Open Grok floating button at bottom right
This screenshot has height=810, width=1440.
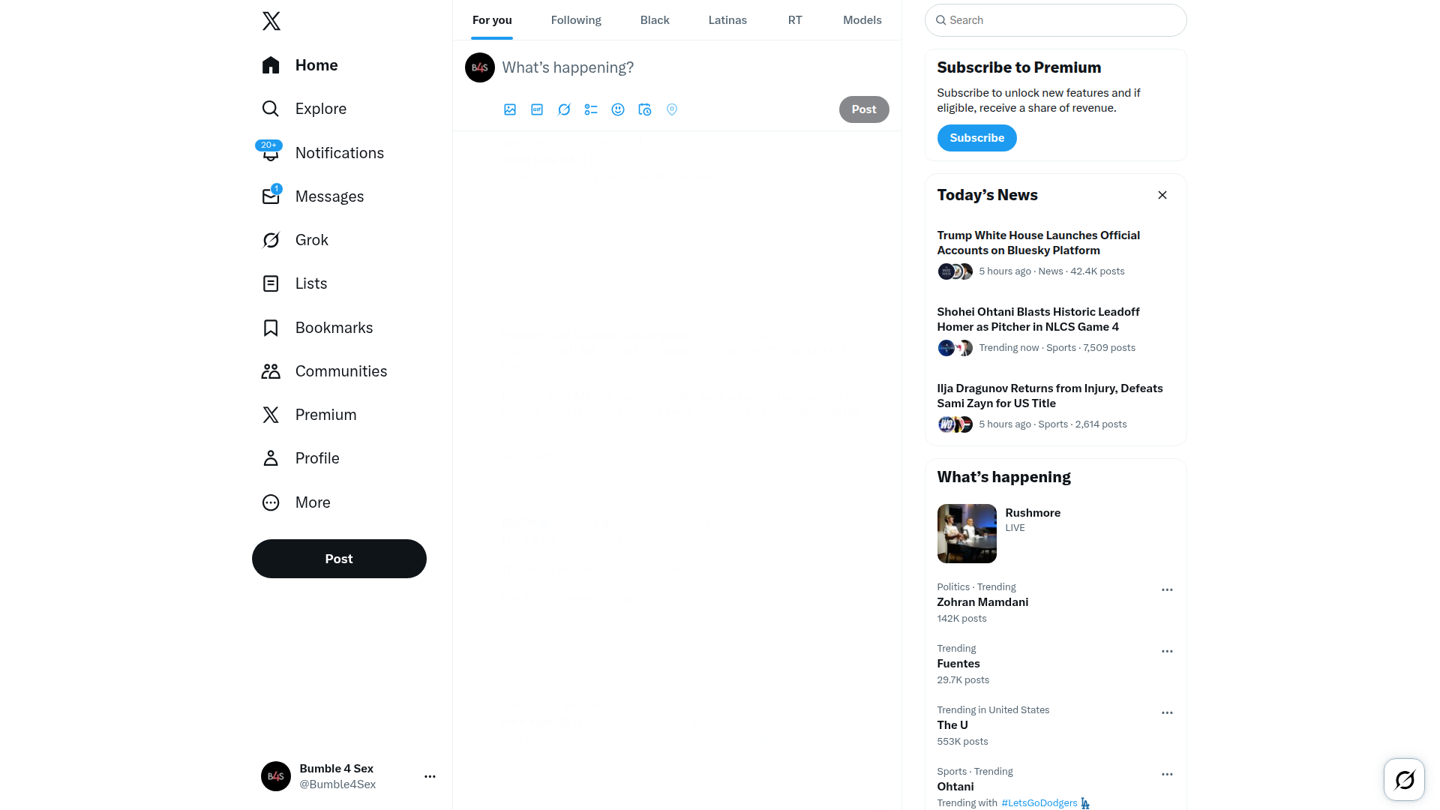[x=1404, y=780]
